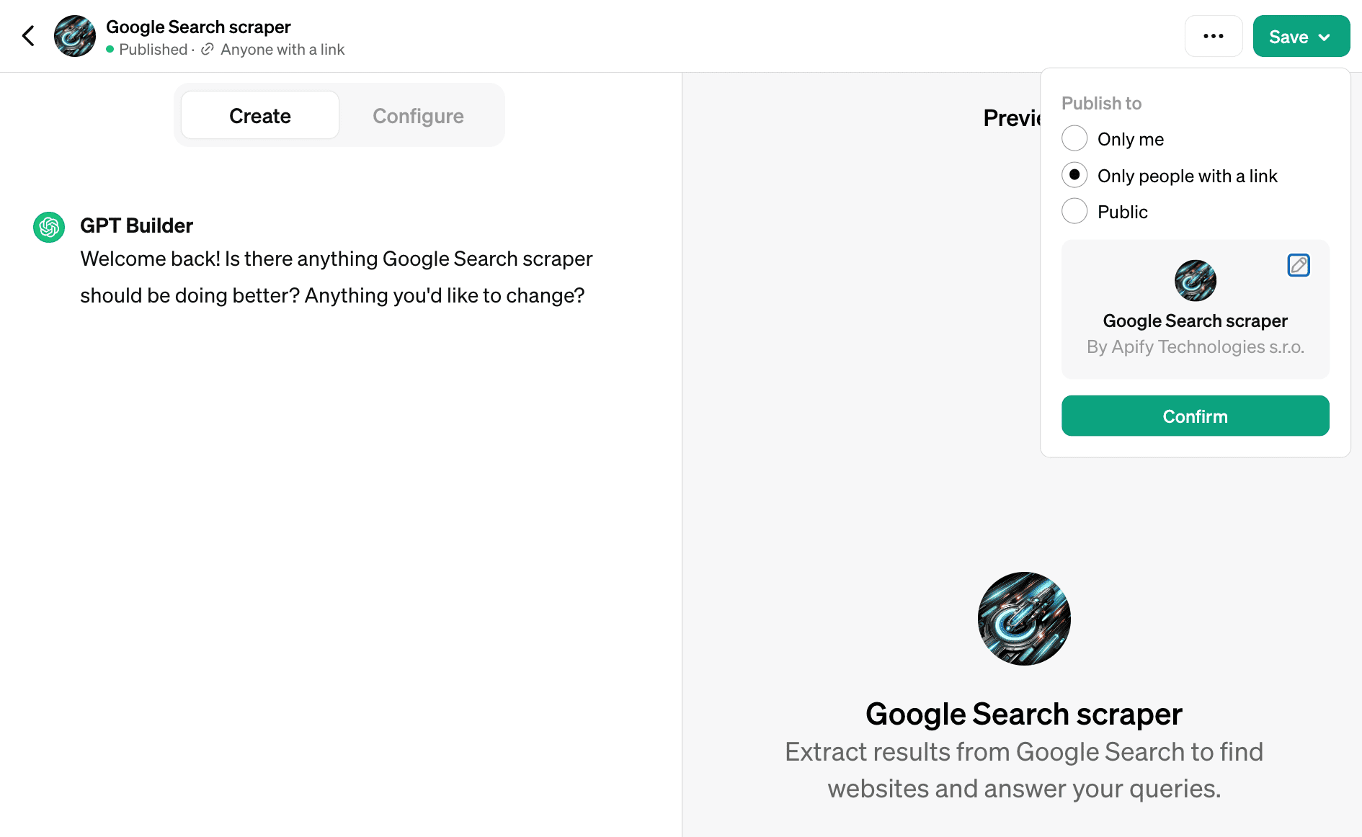The width and height of the screenshot is (1362, 837).
Task: Click the small GPT avatar in publish panel
Action: point(1195,281)
